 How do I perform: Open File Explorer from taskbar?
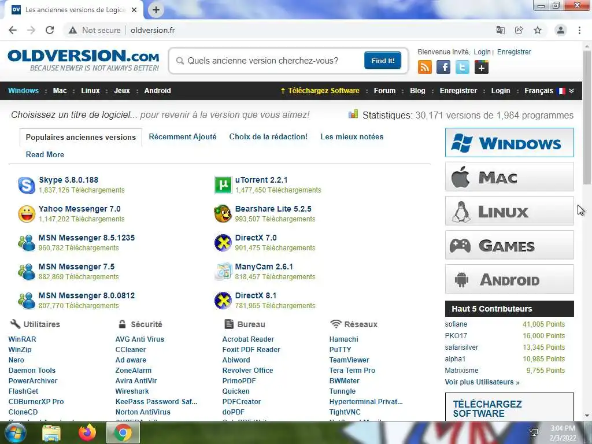51,432
